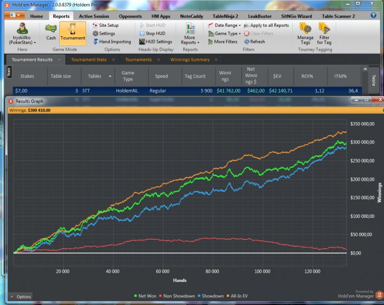Click the Manage Tags icon
This screenshot has width=384, height=305.
click(306, 33)
